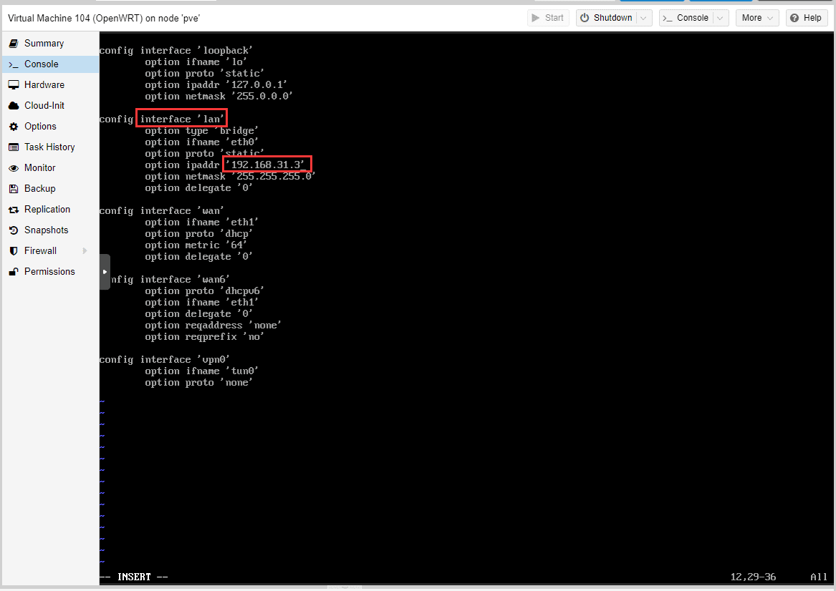The image size is (836, 591).
Task: Click the text interface 'lan'
Action: click(x=182, y=119)
